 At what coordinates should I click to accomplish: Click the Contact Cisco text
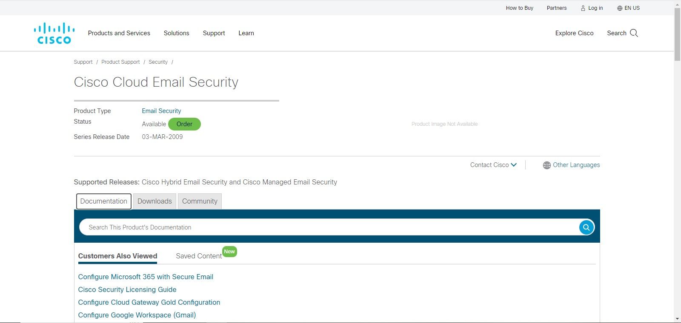point(489,165)
